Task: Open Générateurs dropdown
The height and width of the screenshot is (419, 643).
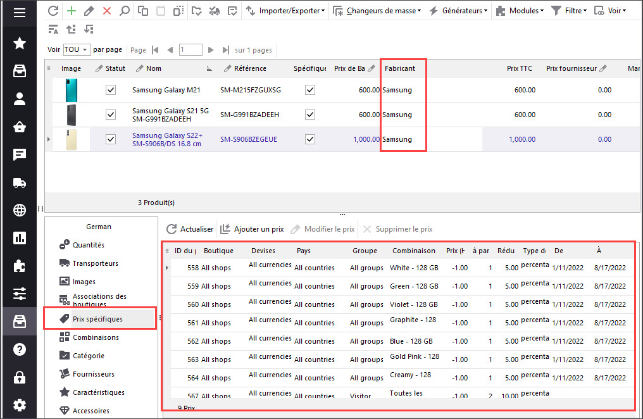Action: 458,11
